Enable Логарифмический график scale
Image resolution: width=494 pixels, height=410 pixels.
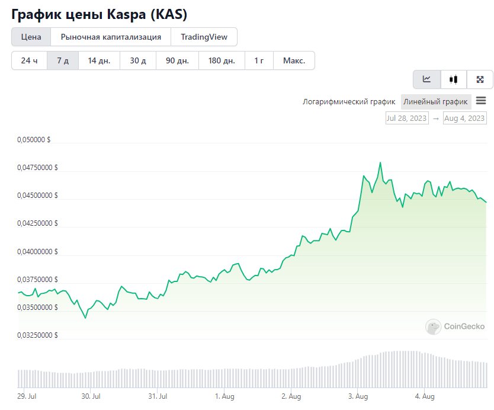pyautogui.click(x=349, y=102)
